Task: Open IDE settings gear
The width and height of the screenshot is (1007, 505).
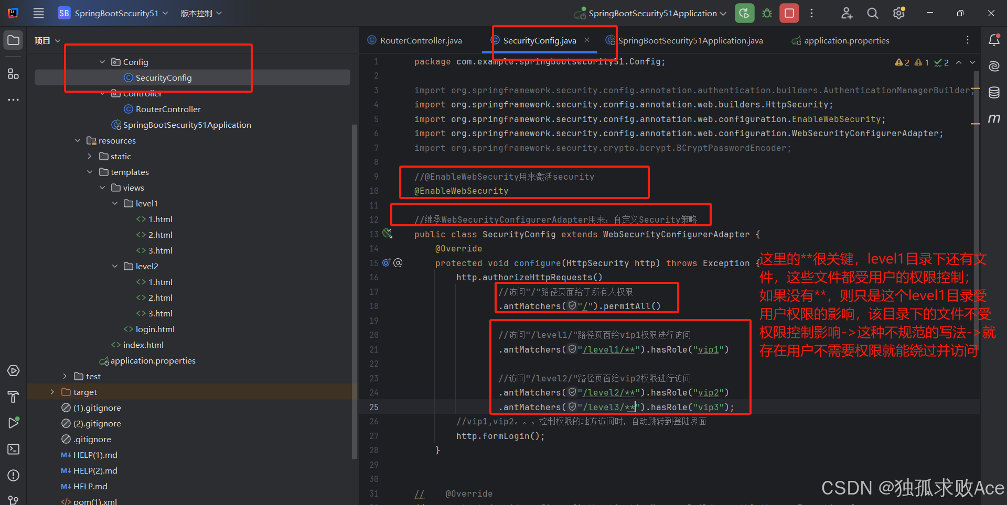Action: tap(899, 13)
